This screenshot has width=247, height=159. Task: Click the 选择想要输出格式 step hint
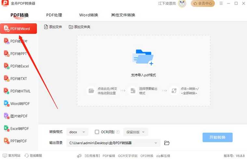[x=148, y=91]
